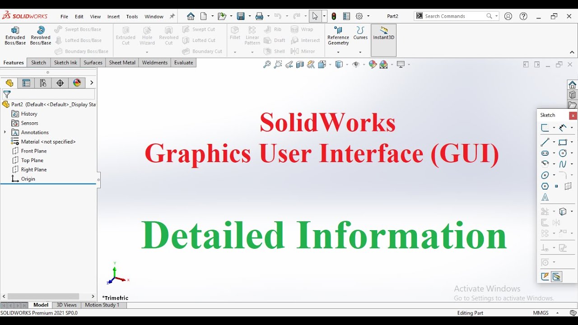The height and width of the screenshot is (325, 578).
Task: Click the Rebuild traffic light icon
Action: point(334,16)
